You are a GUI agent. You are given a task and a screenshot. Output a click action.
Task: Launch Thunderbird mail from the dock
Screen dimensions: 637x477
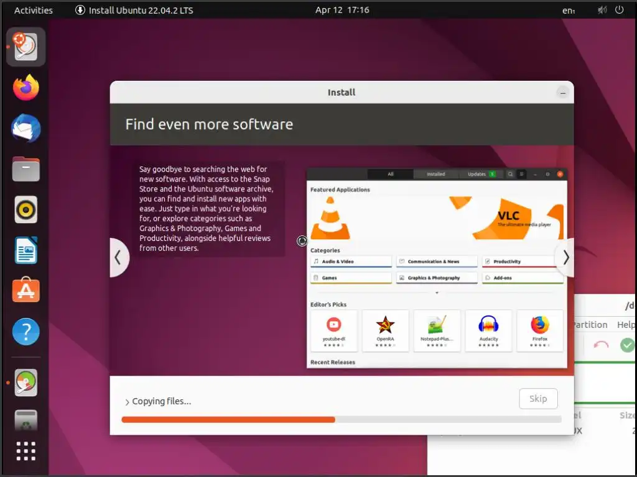coord(26,128)
